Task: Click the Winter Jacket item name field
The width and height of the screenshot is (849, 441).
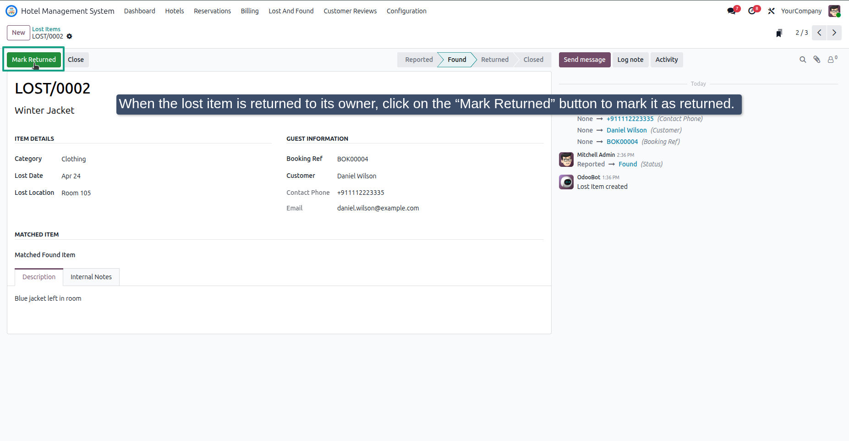Action: 44,110
